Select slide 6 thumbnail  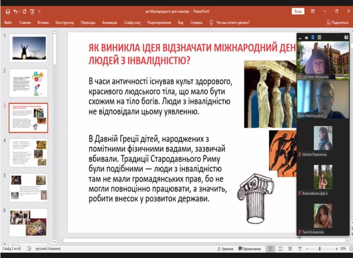point(28,222)
